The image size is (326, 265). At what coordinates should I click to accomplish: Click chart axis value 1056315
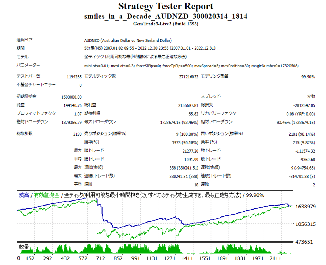[x=305, y=224]
